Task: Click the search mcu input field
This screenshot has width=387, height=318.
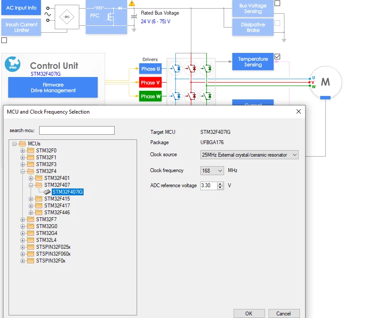Action: pos(77,130)
